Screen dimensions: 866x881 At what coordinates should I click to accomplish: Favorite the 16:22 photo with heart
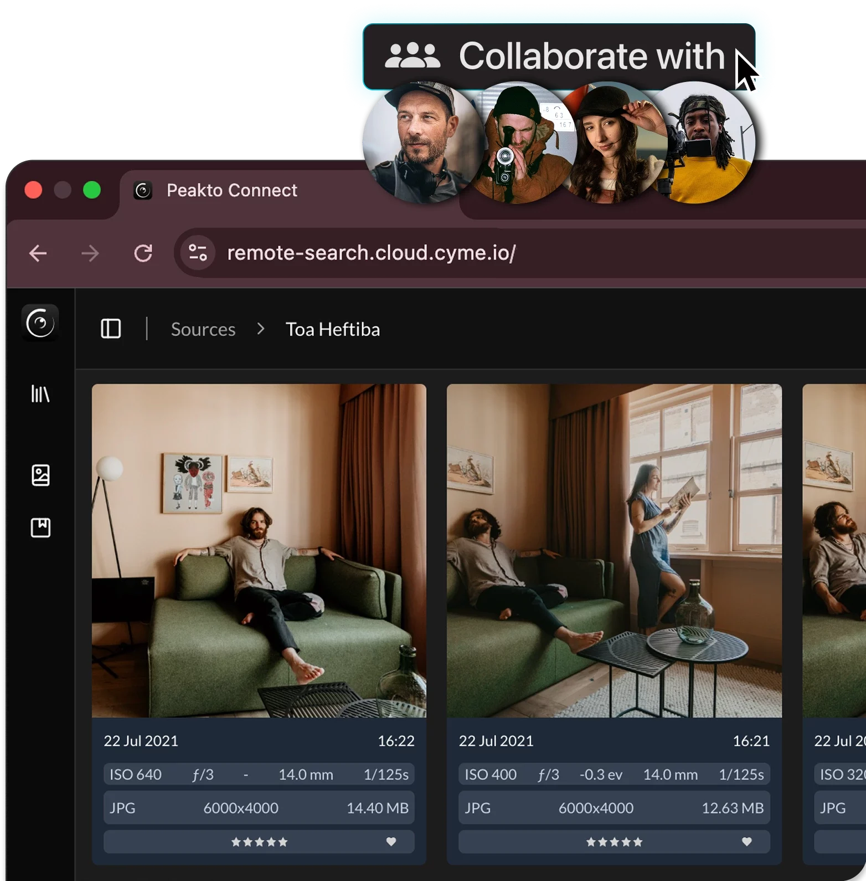point(391,842)
